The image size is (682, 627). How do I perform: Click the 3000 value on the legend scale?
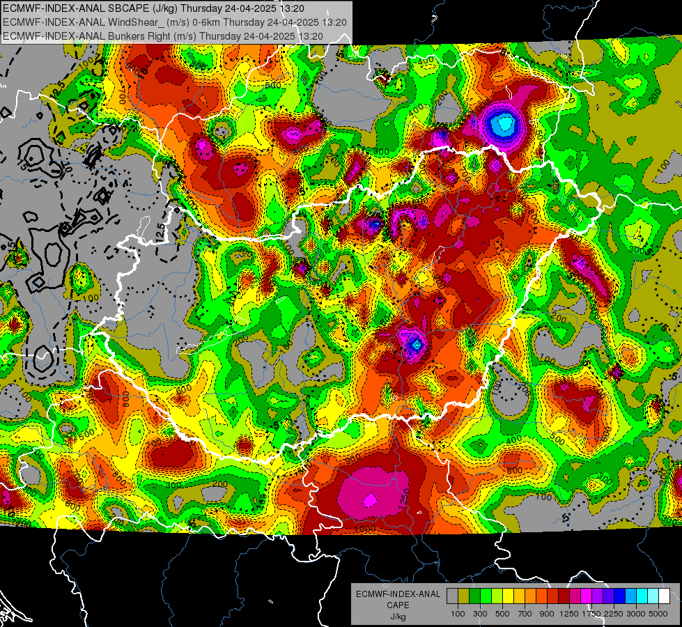coord(636,614)
